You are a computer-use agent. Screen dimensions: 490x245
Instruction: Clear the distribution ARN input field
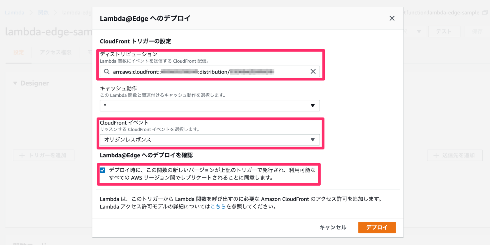313,71
